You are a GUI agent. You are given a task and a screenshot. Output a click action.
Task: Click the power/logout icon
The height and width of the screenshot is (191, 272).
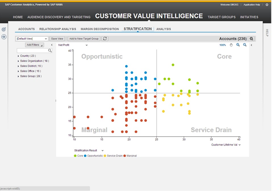267,5
